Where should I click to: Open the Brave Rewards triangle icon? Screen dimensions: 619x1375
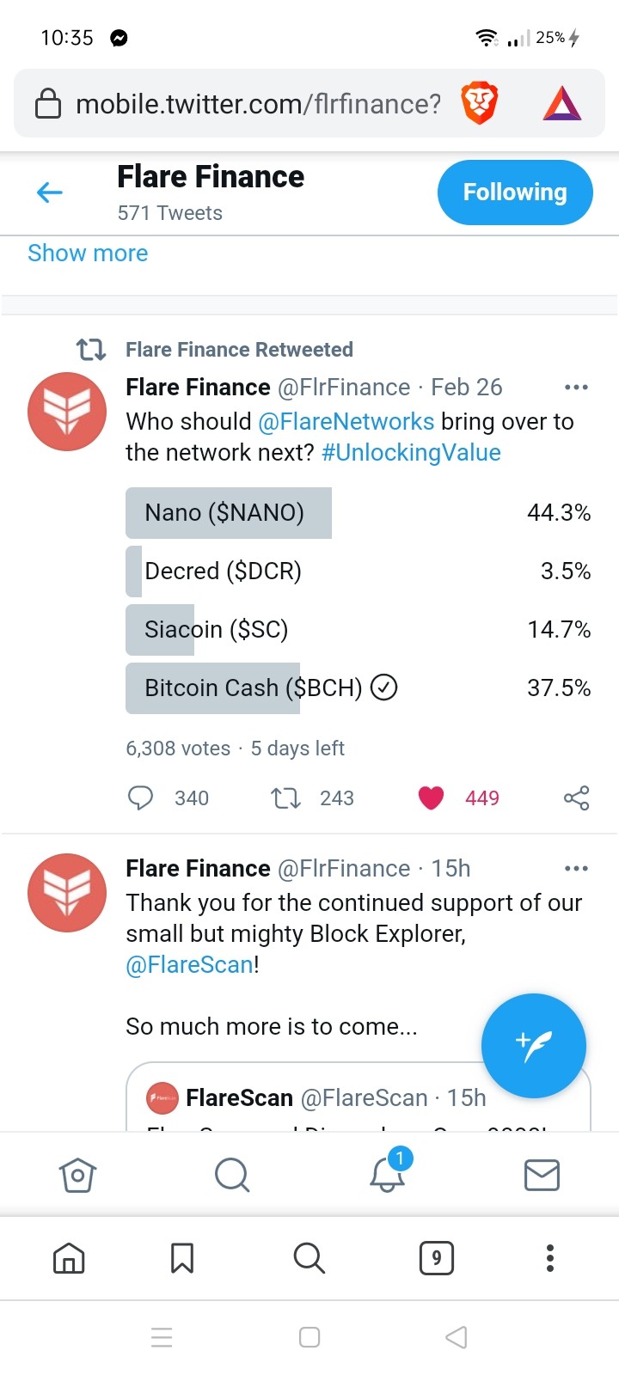(x=562, y=104)
